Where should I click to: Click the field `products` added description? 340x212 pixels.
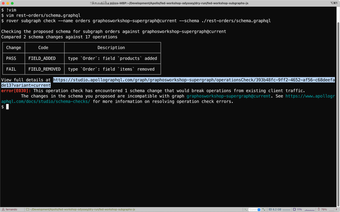[x=112, y=58]
